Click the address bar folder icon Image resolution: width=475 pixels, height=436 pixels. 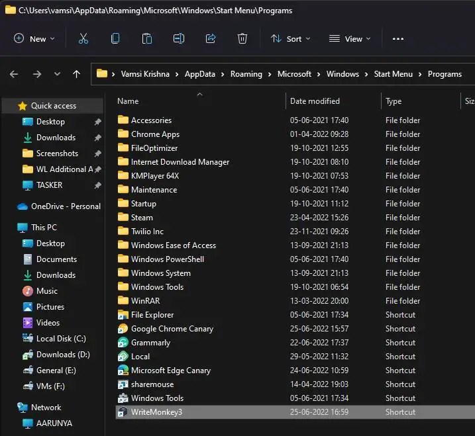102,73
